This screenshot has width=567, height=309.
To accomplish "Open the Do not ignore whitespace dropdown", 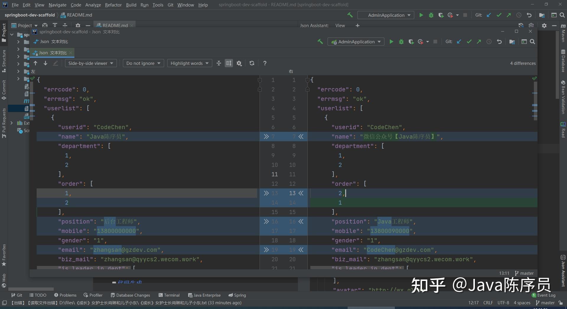I will [143, 63].
